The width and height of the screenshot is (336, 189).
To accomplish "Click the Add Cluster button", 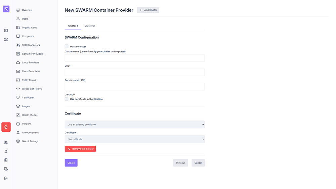I will [x=148, y=10].
